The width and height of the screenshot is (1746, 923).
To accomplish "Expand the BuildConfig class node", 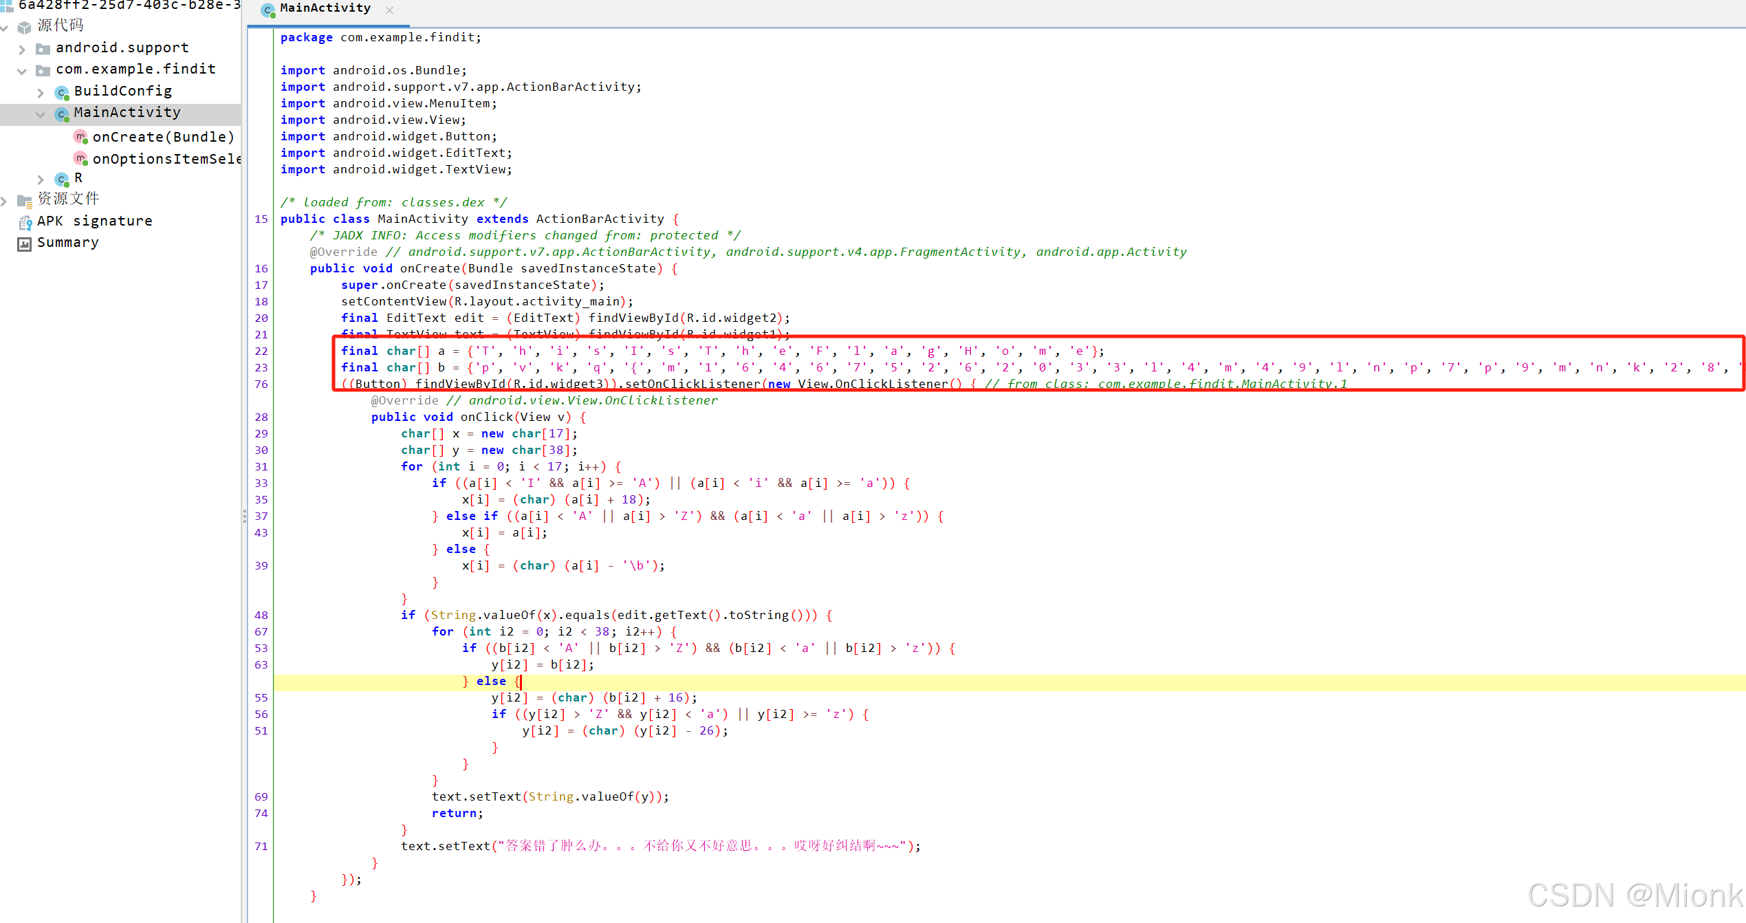I will 41,93.
